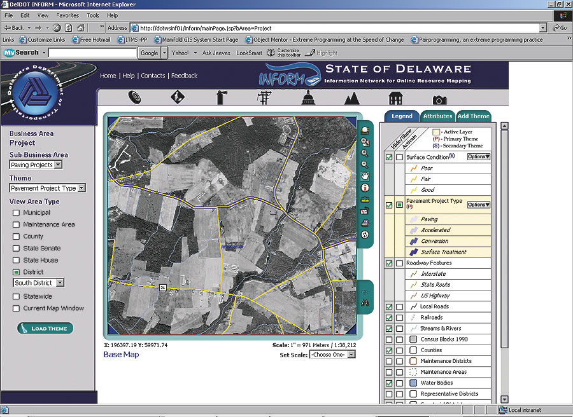Open the Tools menu
573x417 pixels.
(x=93, y=15)
